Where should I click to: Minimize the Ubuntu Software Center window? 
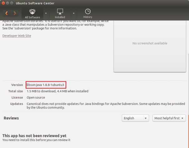tap(7, 3)
